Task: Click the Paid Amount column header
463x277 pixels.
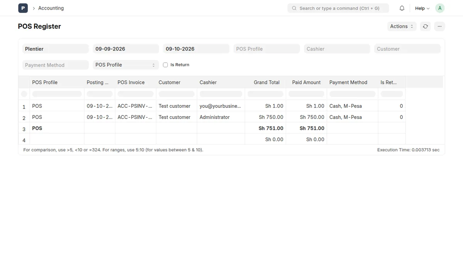Action: coord(306,82)
